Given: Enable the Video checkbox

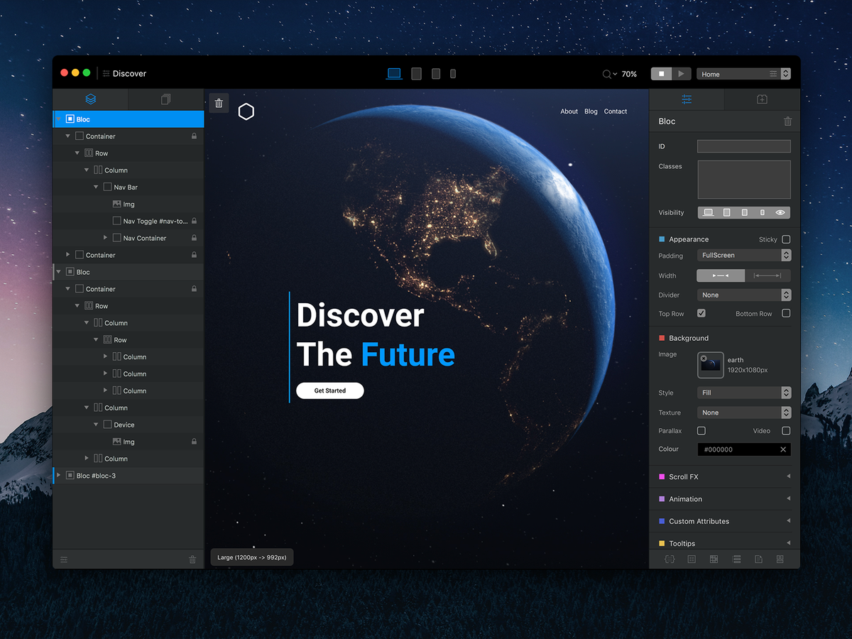Looking at the screenshot, I should click(786, 431).
